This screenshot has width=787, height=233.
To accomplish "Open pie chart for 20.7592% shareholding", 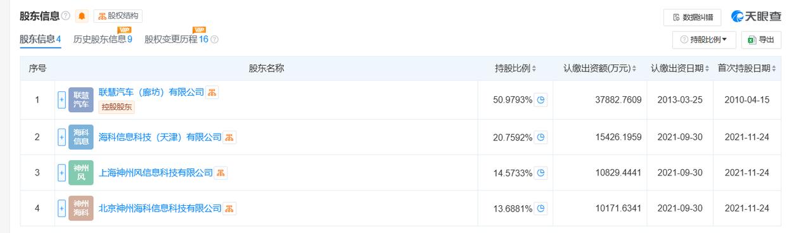I will click(541, 137).
